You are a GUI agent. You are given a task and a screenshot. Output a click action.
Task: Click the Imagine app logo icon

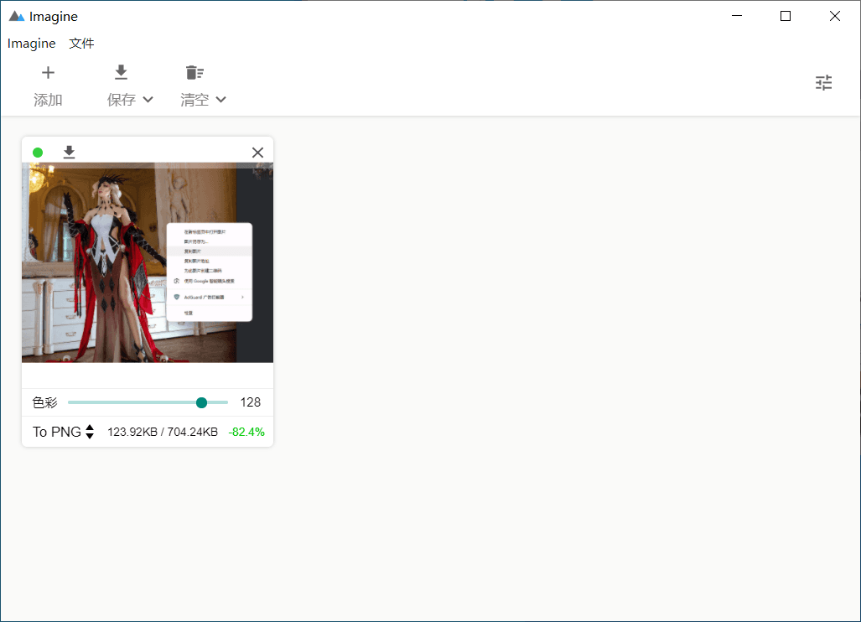(x=17, y=17)
